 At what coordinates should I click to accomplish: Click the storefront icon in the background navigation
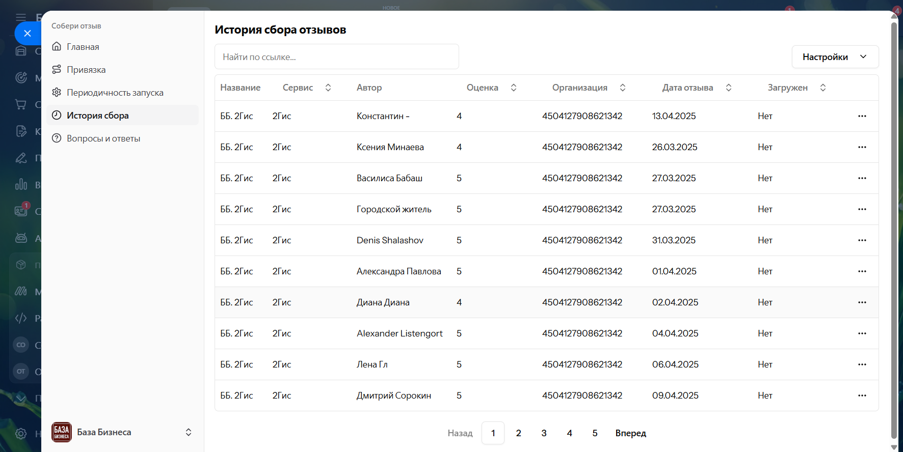[x=21, y=51]
